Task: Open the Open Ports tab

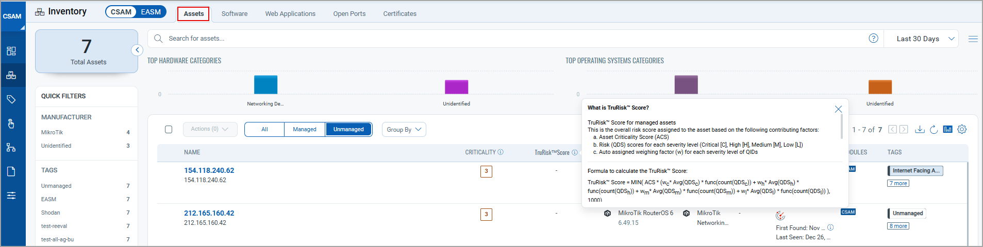Action: pos(349,14)
